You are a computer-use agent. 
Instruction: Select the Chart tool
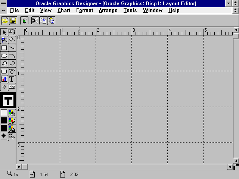(4, 79)
